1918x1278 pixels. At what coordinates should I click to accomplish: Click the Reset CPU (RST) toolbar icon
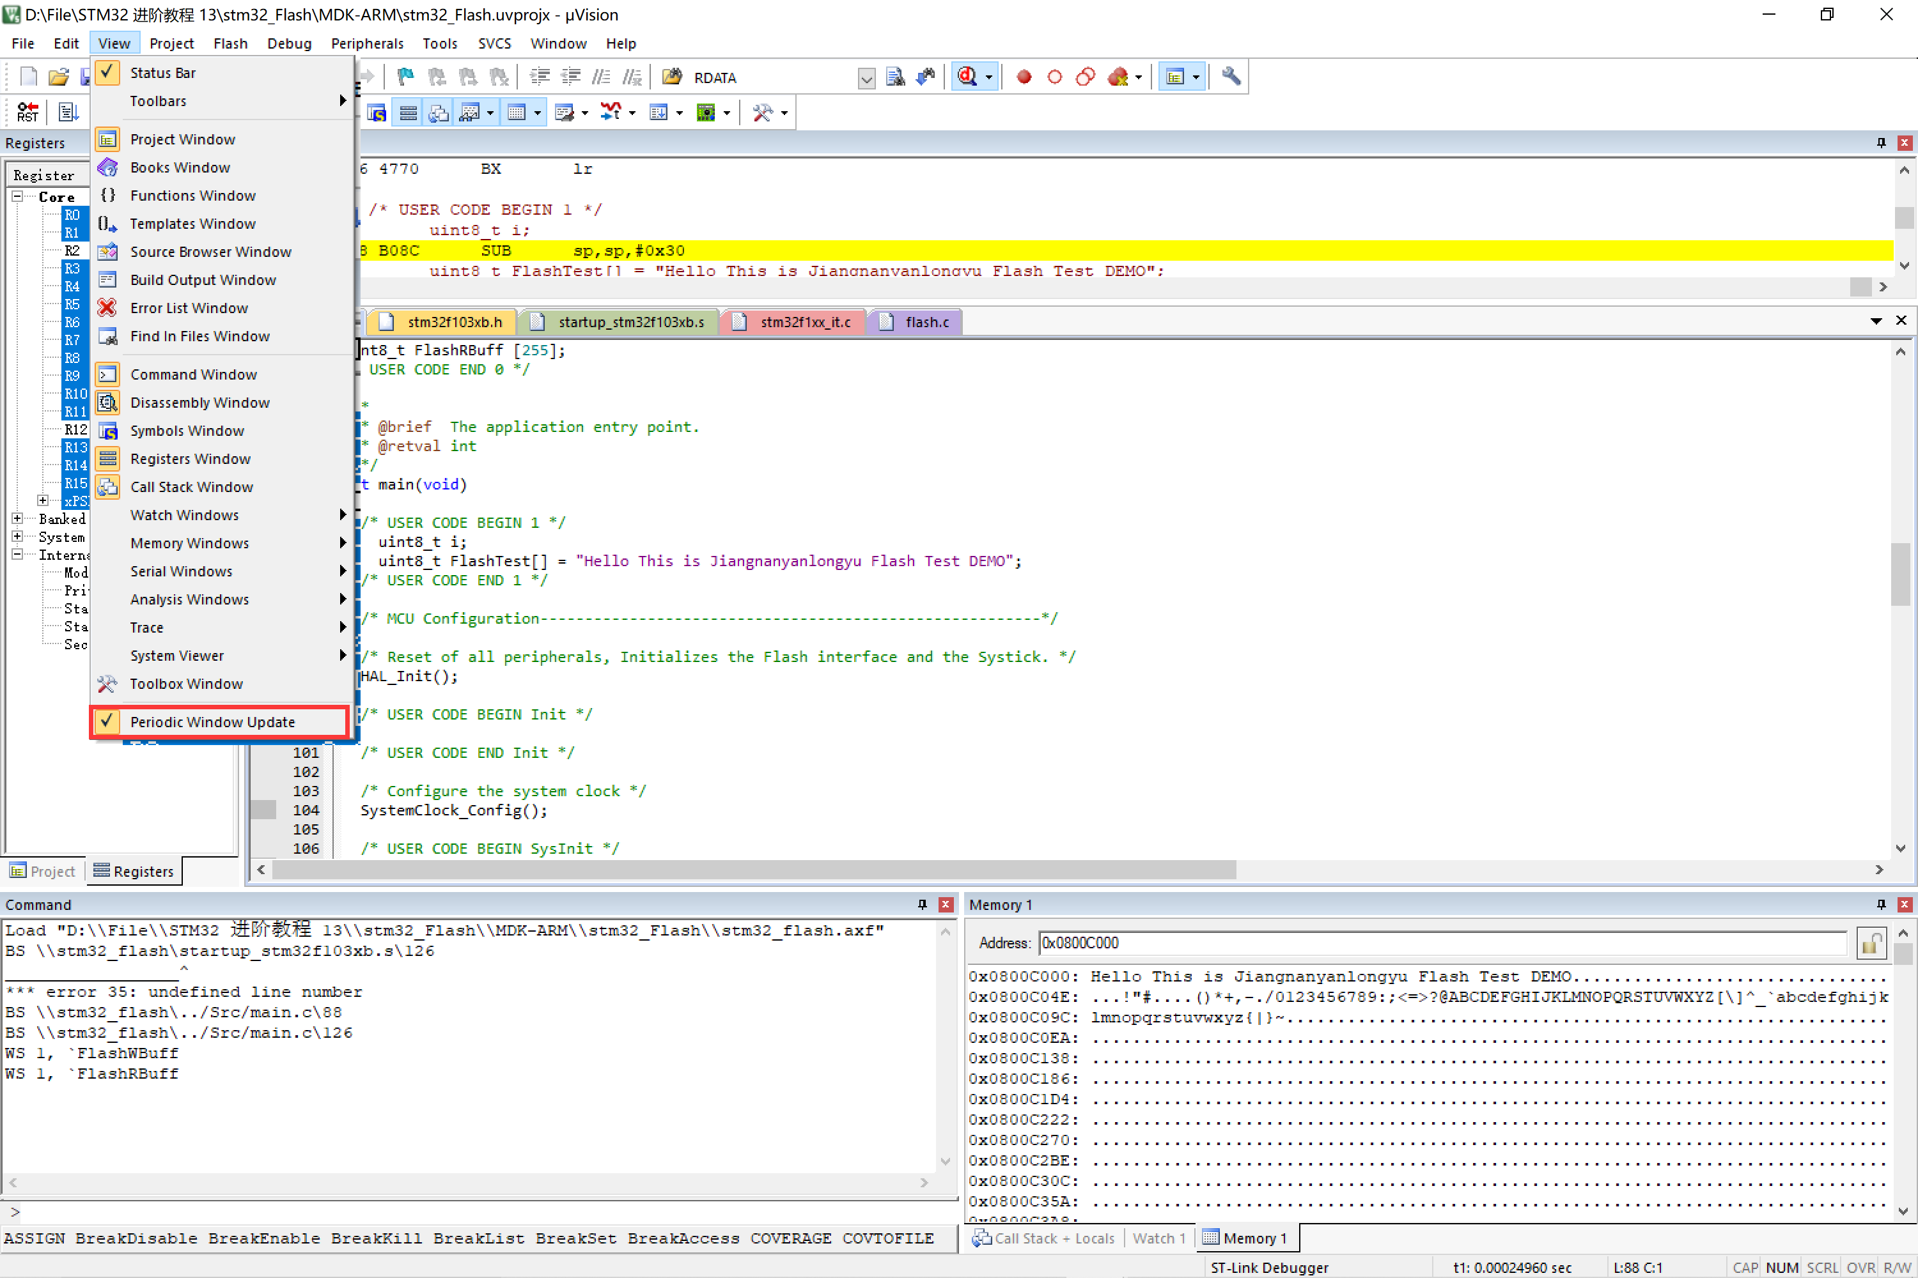[x=27, y=112]
